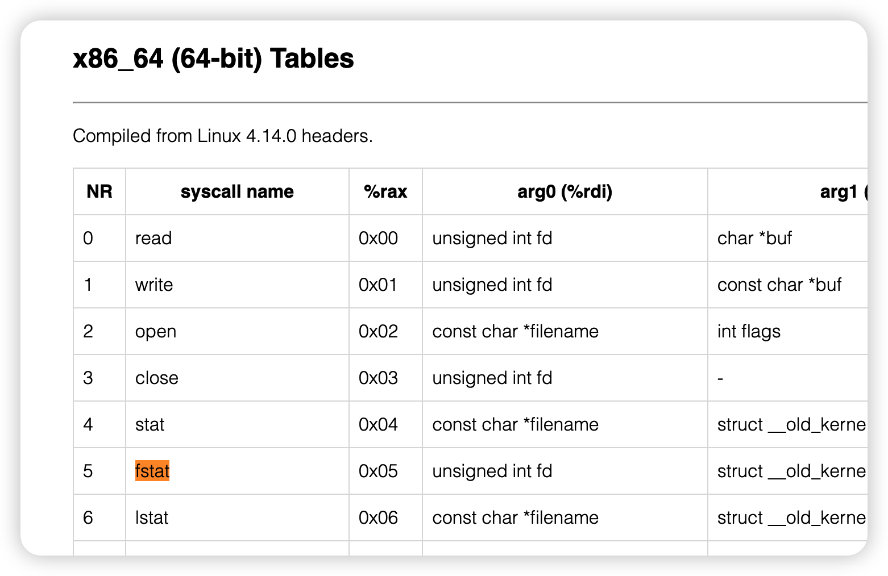The image size is (888, 576).
Task: Click 'Compiled from Linux 4.14.0 headers' text
Action: coord(222,136)
